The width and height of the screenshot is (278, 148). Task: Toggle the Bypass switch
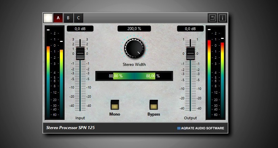(x=154, y=105)
